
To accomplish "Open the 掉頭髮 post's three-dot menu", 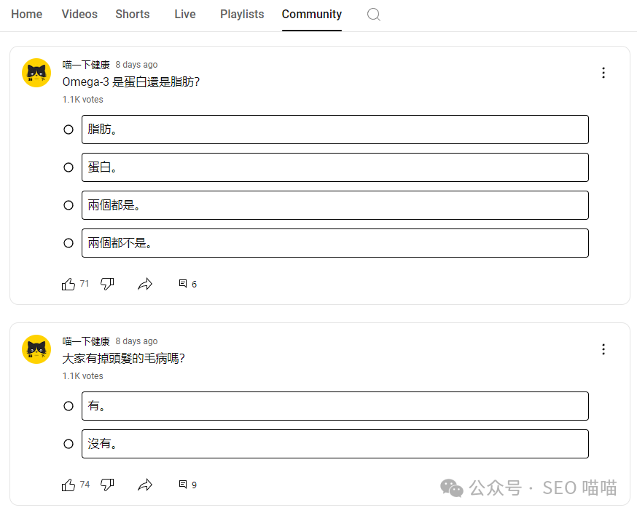I will [603, 349].
